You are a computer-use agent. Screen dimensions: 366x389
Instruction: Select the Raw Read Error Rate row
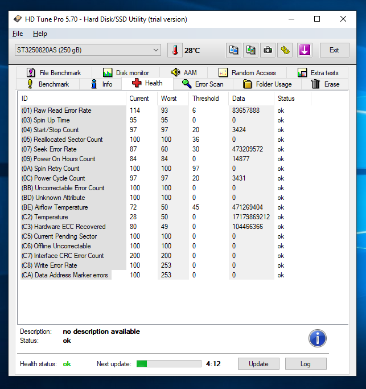166,110
